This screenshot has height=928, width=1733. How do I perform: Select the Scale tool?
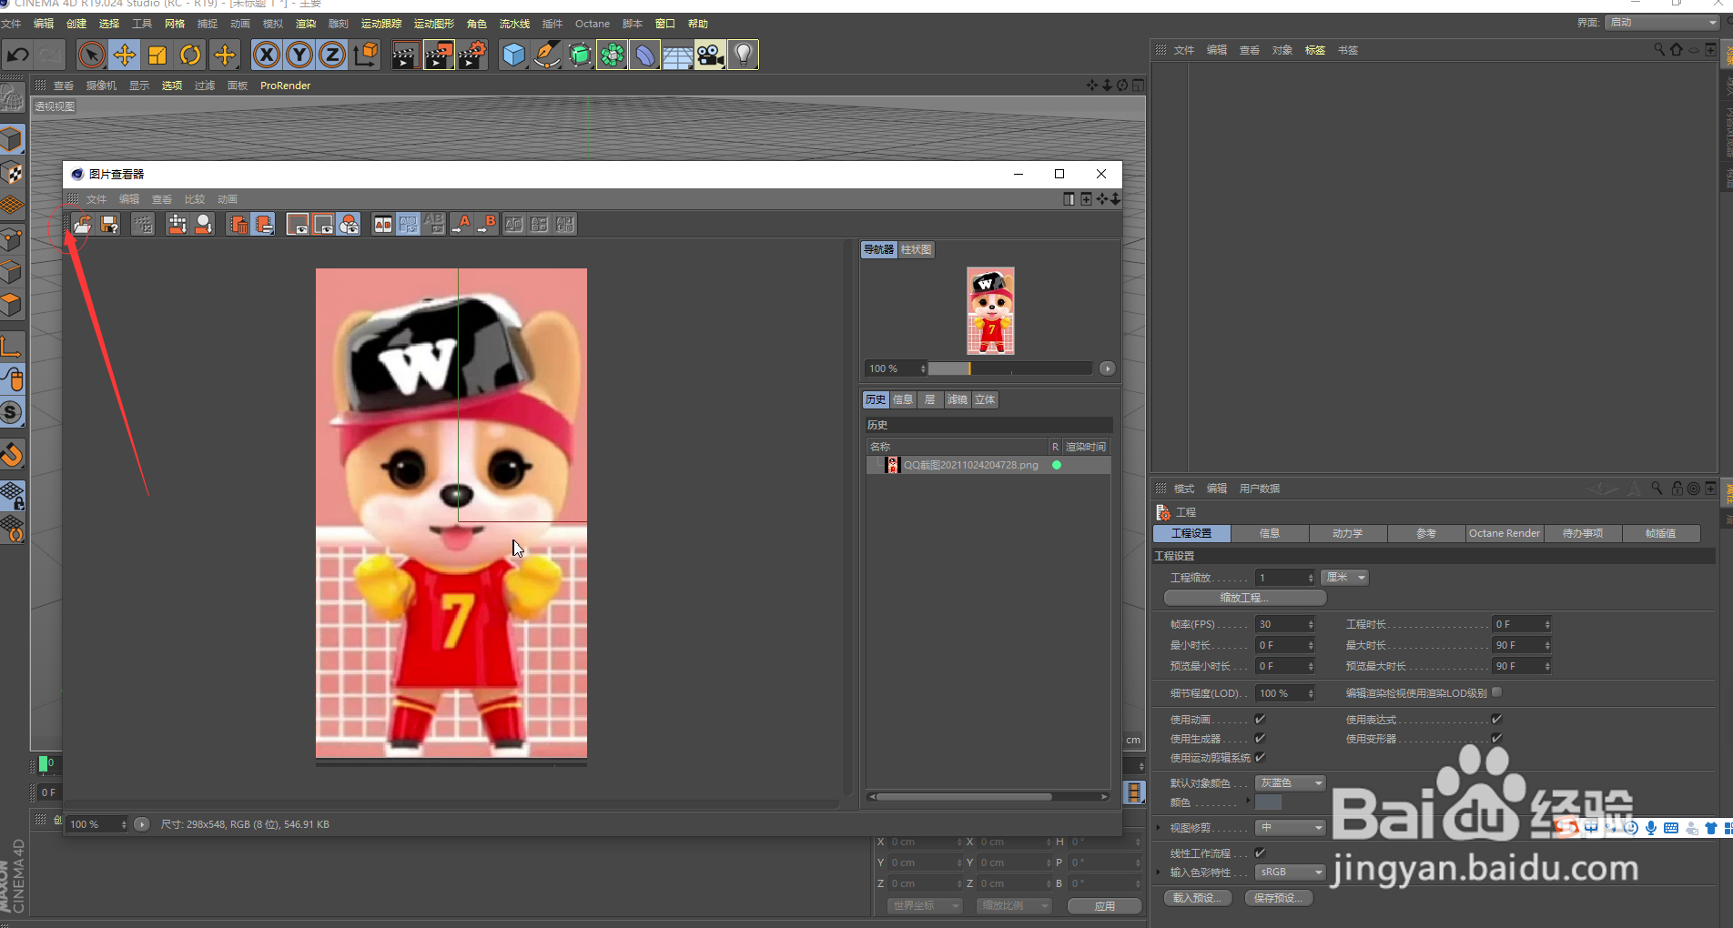(157, 55)
